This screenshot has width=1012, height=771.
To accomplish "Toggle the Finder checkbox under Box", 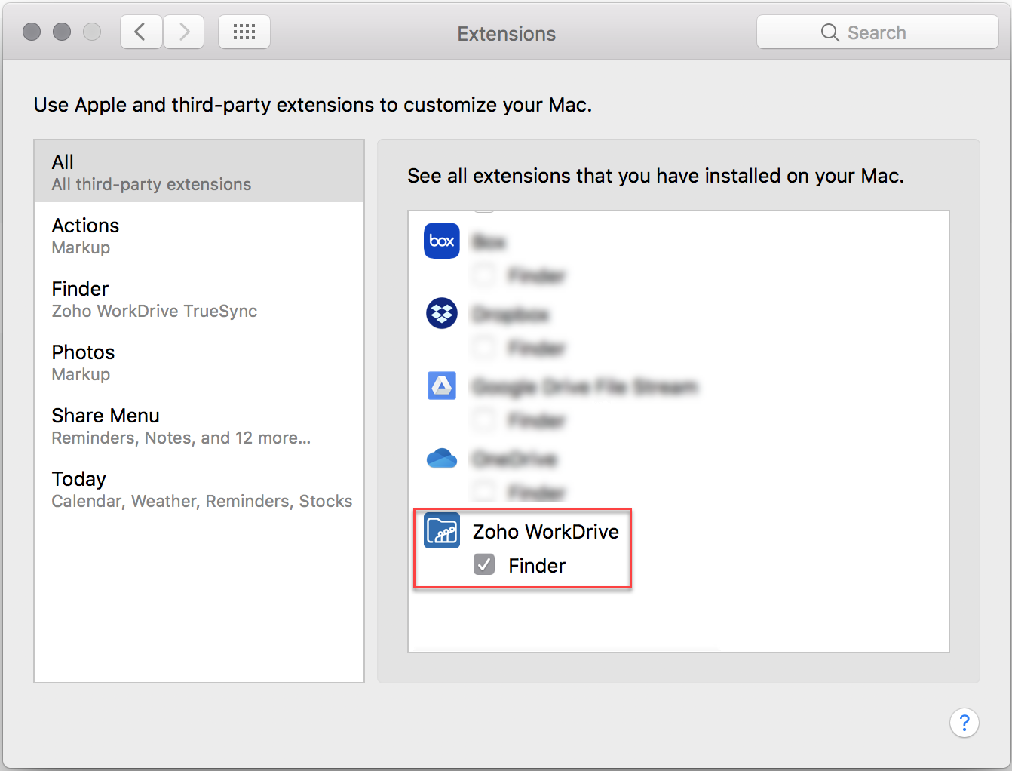I will (x=484, y=275).
